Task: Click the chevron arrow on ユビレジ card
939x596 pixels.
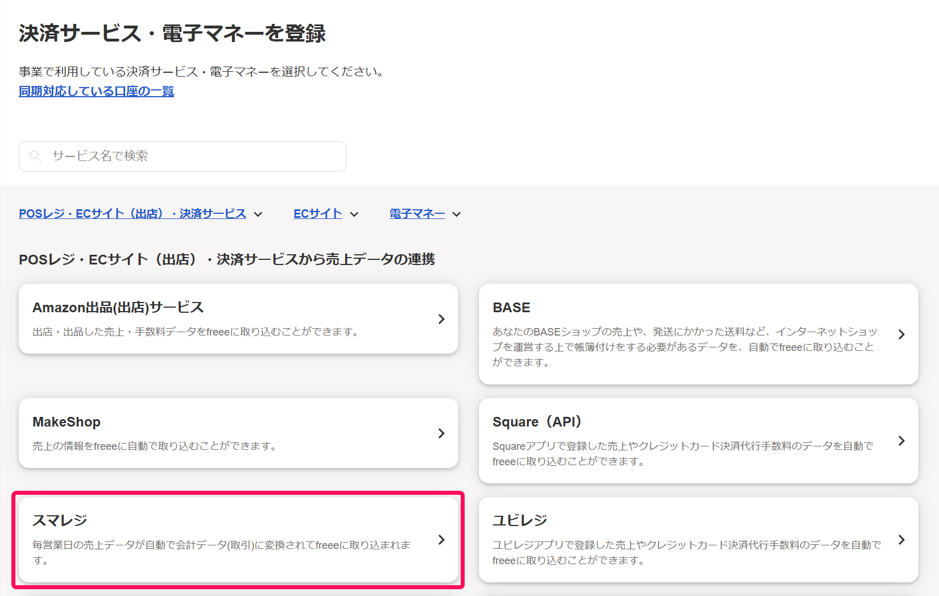Action: (901, 540)
